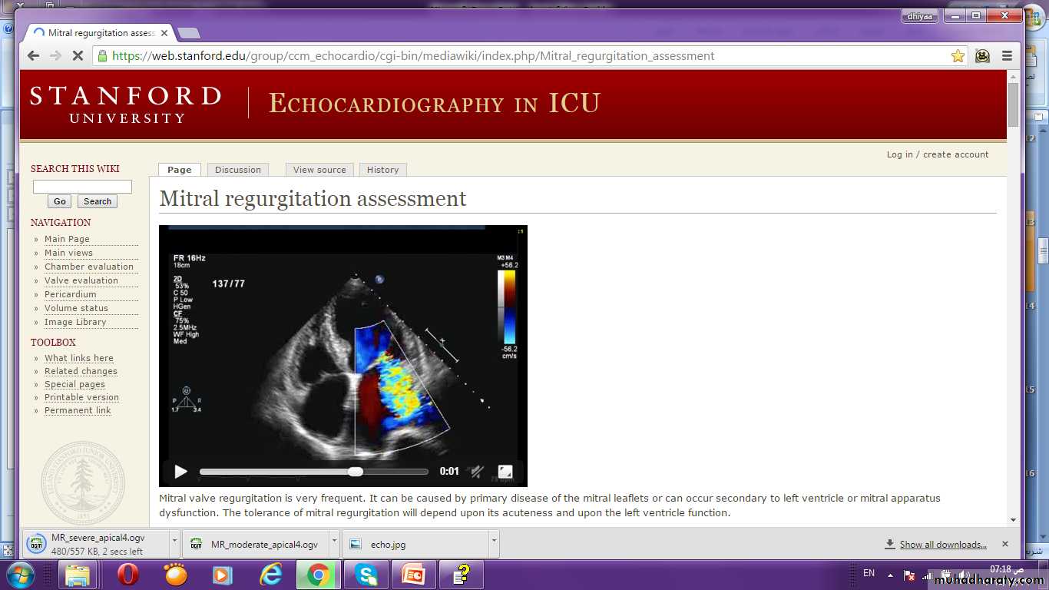The image size is (1049, 590).
Task: Open the Volume status link
Action: pyautogui.click(x=76, y=308)
